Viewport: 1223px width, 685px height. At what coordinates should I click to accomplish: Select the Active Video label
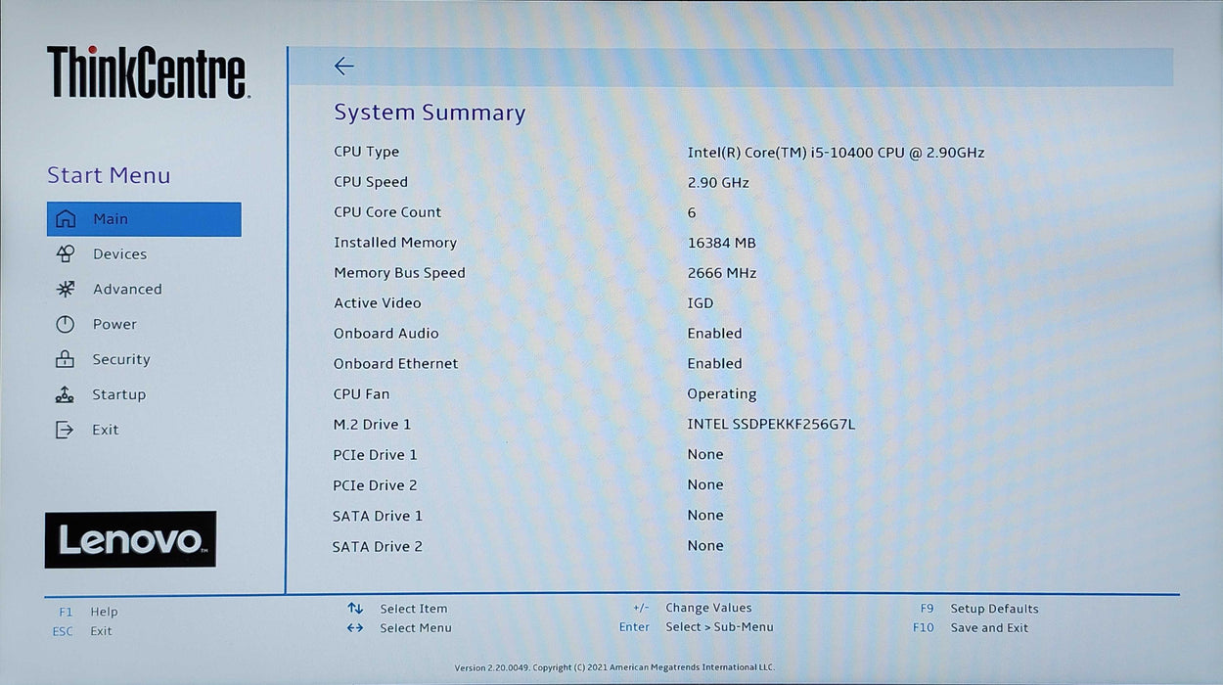click(x=378, y=303)
